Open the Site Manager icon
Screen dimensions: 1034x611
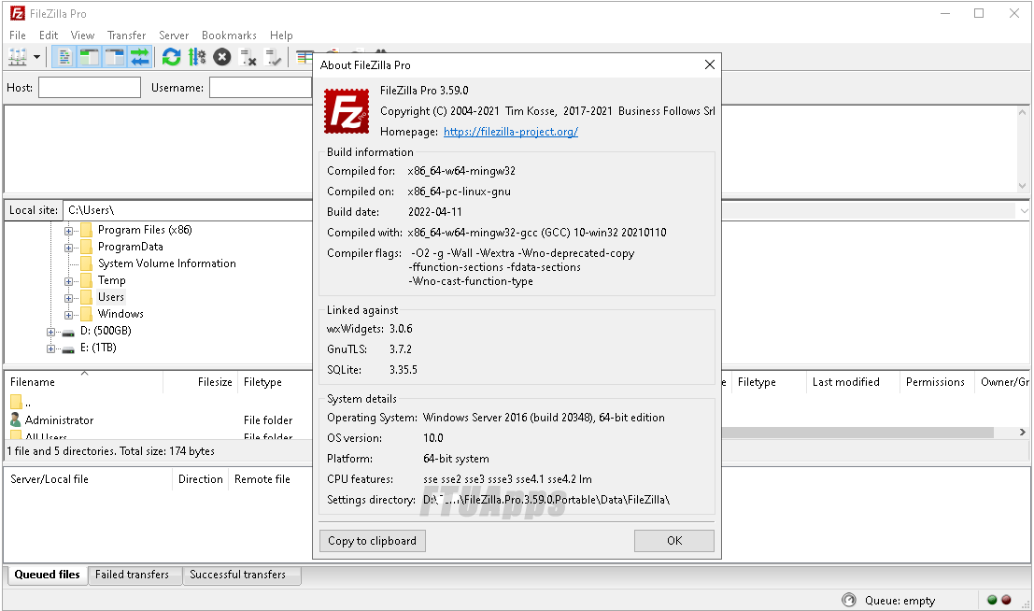pos(18,57)
